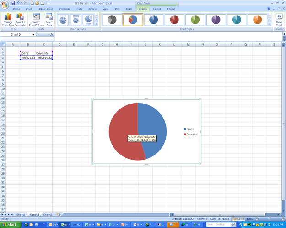
Task: Switch to the chart Layout tab
Action: click(157, 9)
